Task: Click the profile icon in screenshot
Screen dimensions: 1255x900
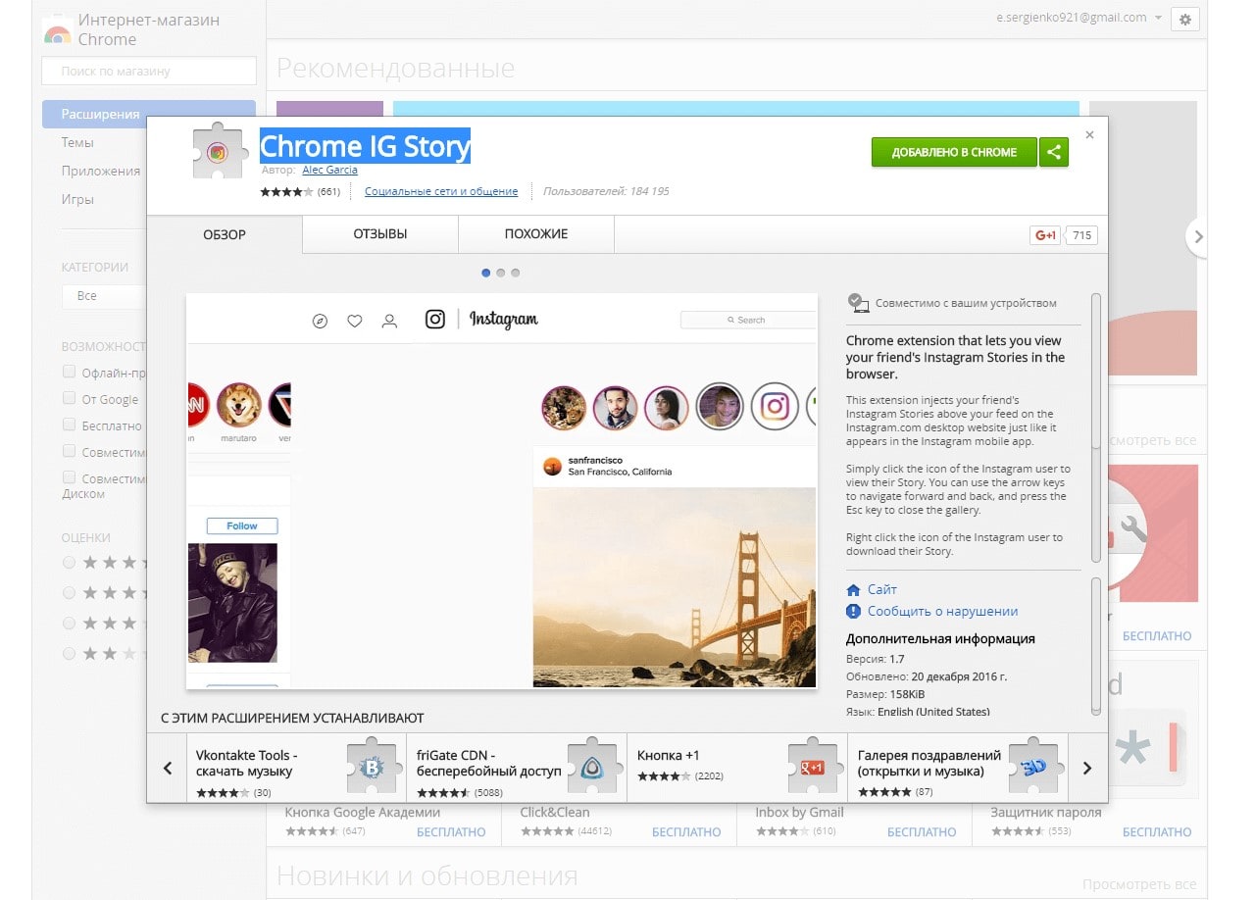Action: 389,321
